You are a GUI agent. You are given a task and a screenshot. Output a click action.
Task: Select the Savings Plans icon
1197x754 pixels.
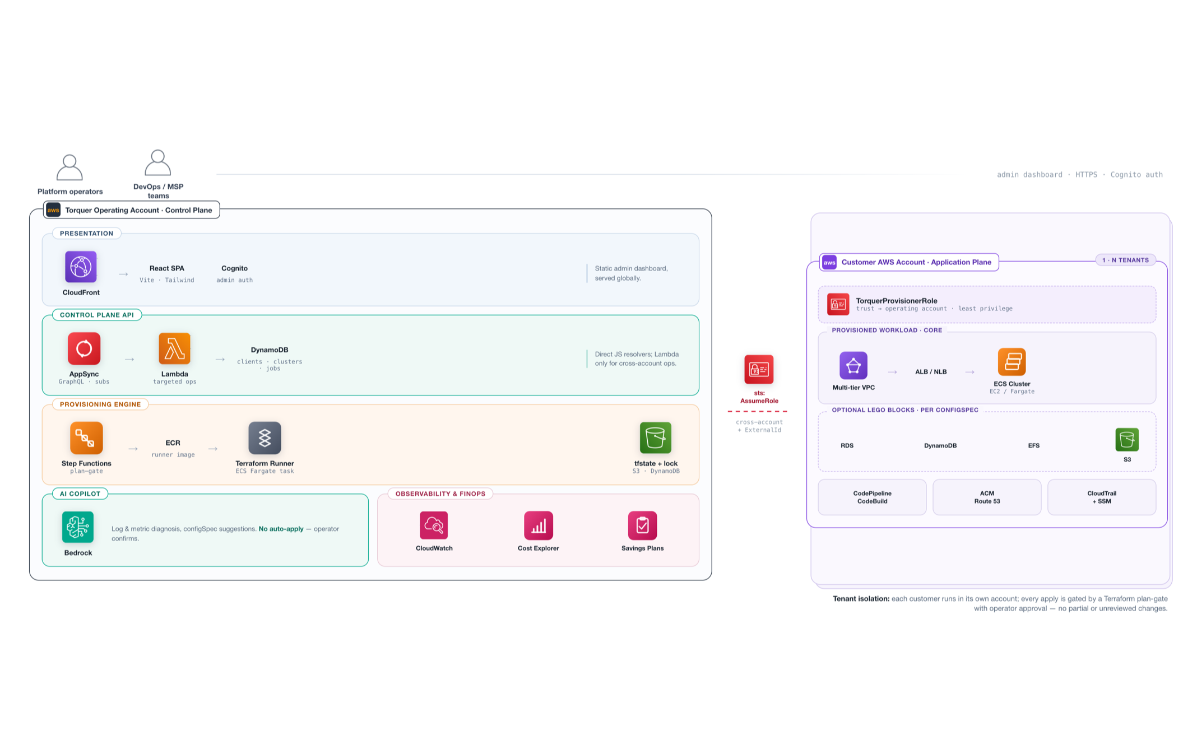642,525
